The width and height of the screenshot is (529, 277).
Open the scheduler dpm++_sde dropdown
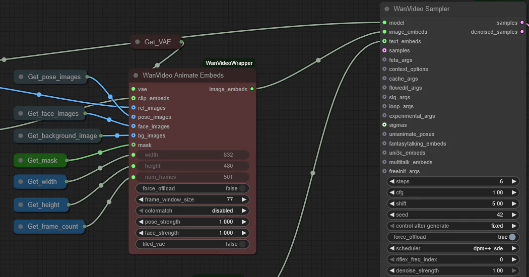pyautogui.click(x=453, y=248)
